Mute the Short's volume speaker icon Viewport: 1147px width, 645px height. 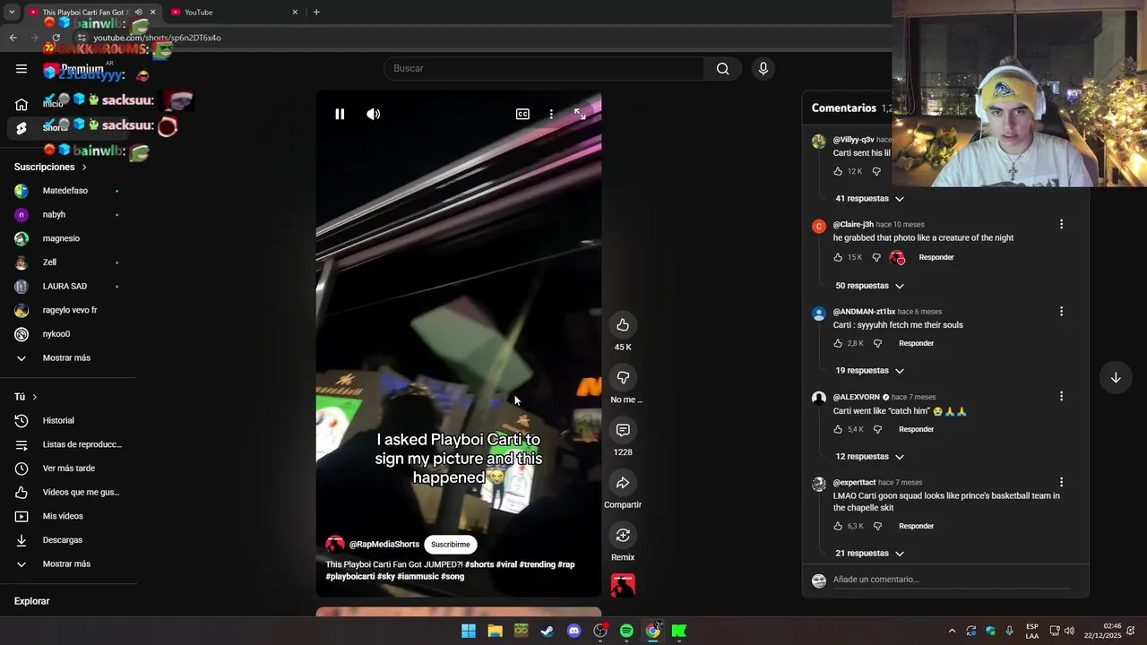374,114
